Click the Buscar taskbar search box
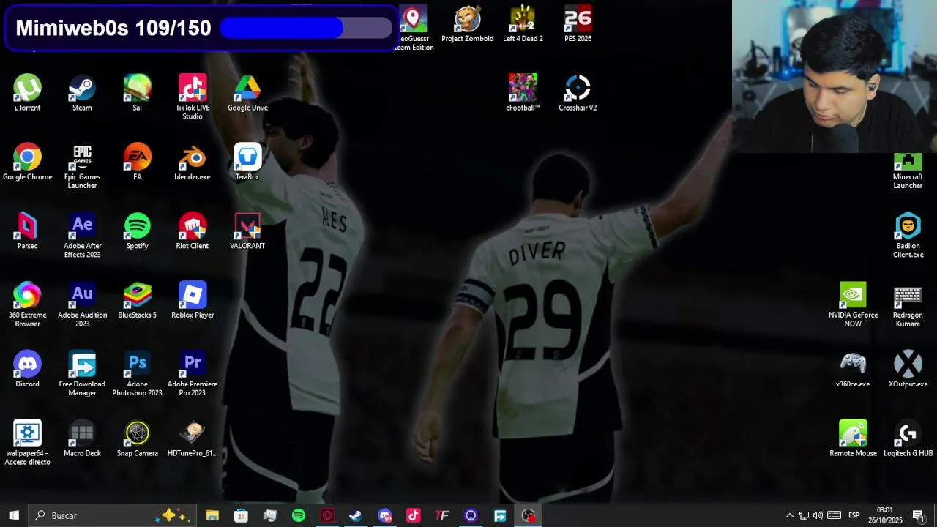937x527 pixels. coord(113,515)
